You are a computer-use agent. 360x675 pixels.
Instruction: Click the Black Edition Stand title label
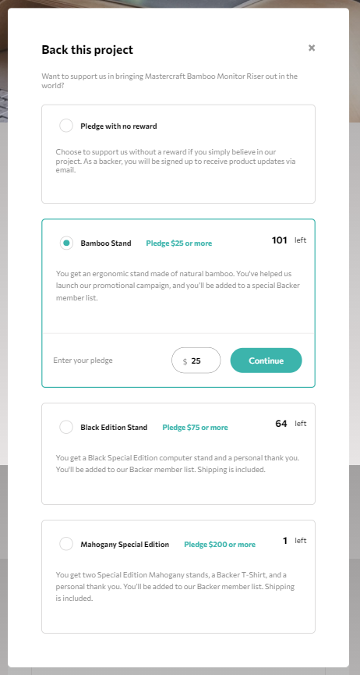click(114, 428)
